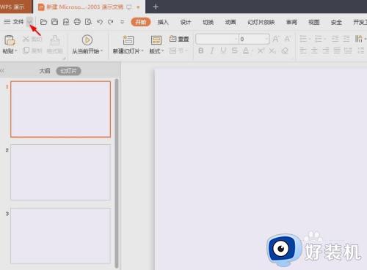Click the Open folder icon in quick access
The width and height of the screenshot is (367, 270).
click(43, 22)
